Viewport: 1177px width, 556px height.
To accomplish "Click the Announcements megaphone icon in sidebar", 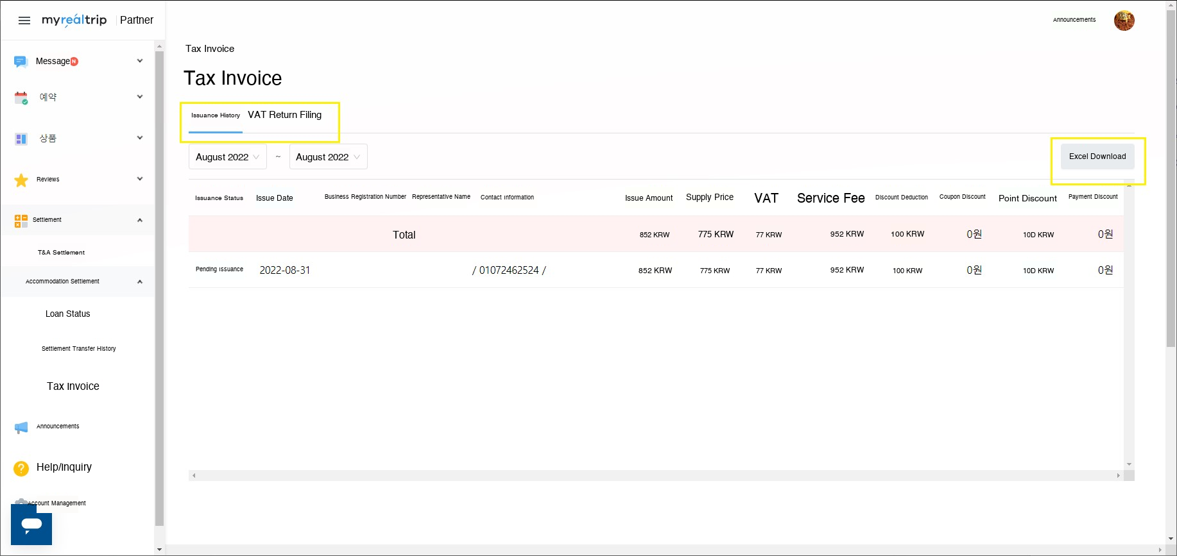I will tap(21, 427).
